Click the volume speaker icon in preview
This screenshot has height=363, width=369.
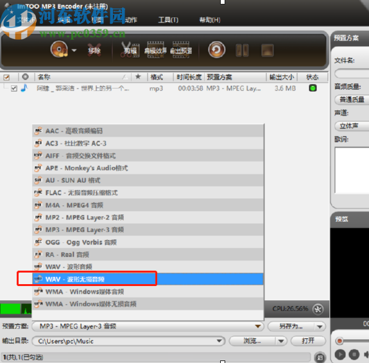point(366,354)
